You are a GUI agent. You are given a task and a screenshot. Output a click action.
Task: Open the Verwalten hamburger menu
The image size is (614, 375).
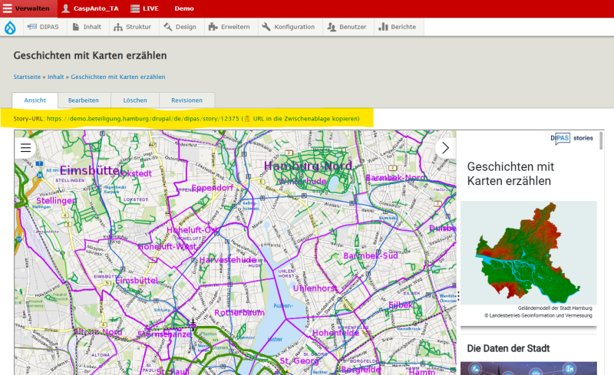[x=26, y=8]
